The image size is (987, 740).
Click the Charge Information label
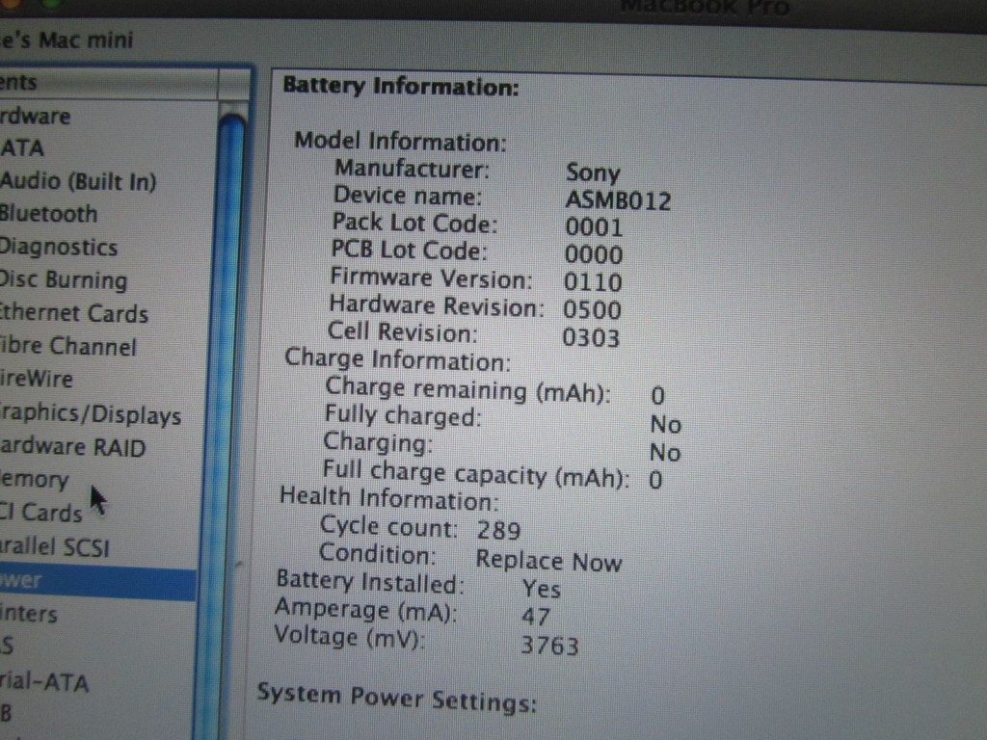pyautogui.click(x=398, y=360)
